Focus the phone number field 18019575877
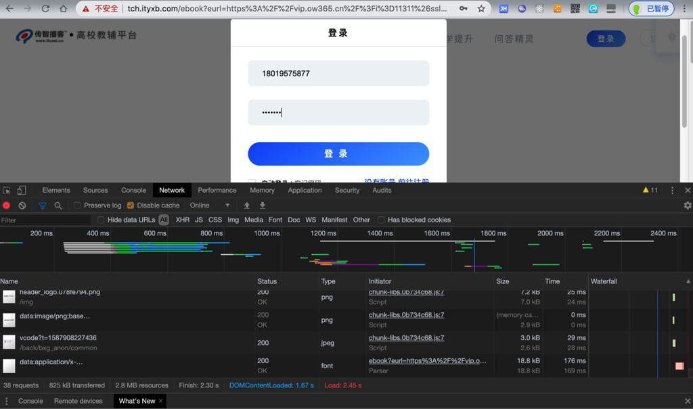The height and width of the screenshot is (409, 693). tap(338, 73)
